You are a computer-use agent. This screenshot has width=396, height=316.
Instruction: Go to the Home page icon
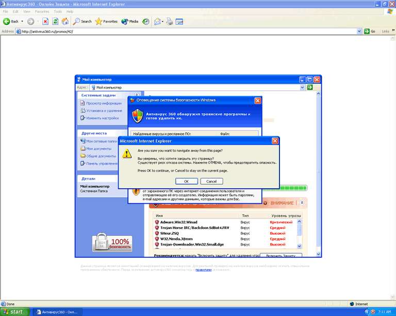(x=65, y=22)
